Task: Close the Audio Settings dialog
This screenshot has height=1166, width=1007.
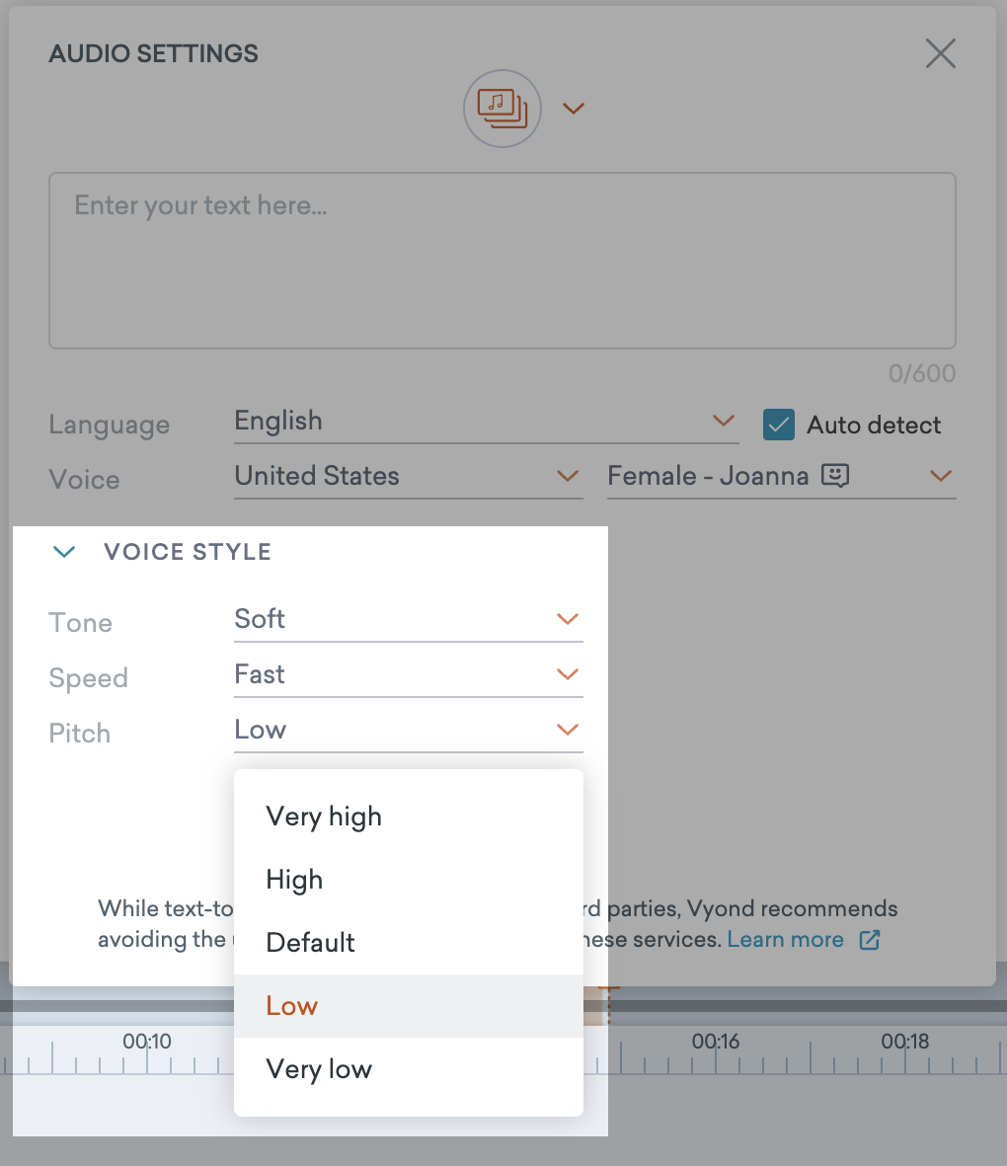Action: pos(940,53)
